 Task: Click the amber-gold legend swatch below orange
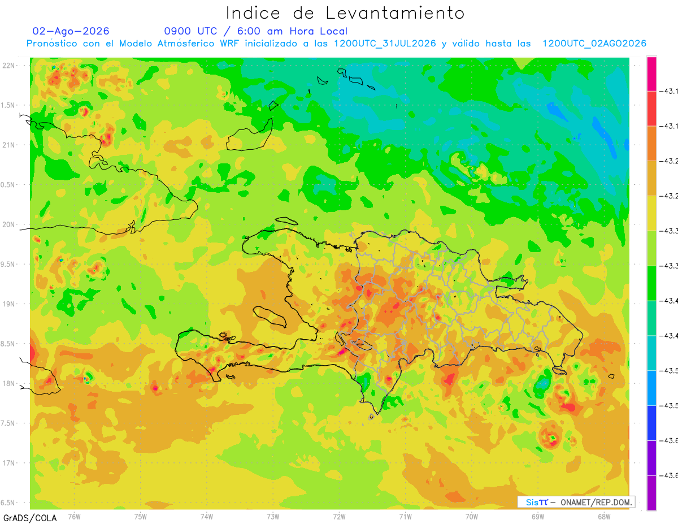click(651, 179)
